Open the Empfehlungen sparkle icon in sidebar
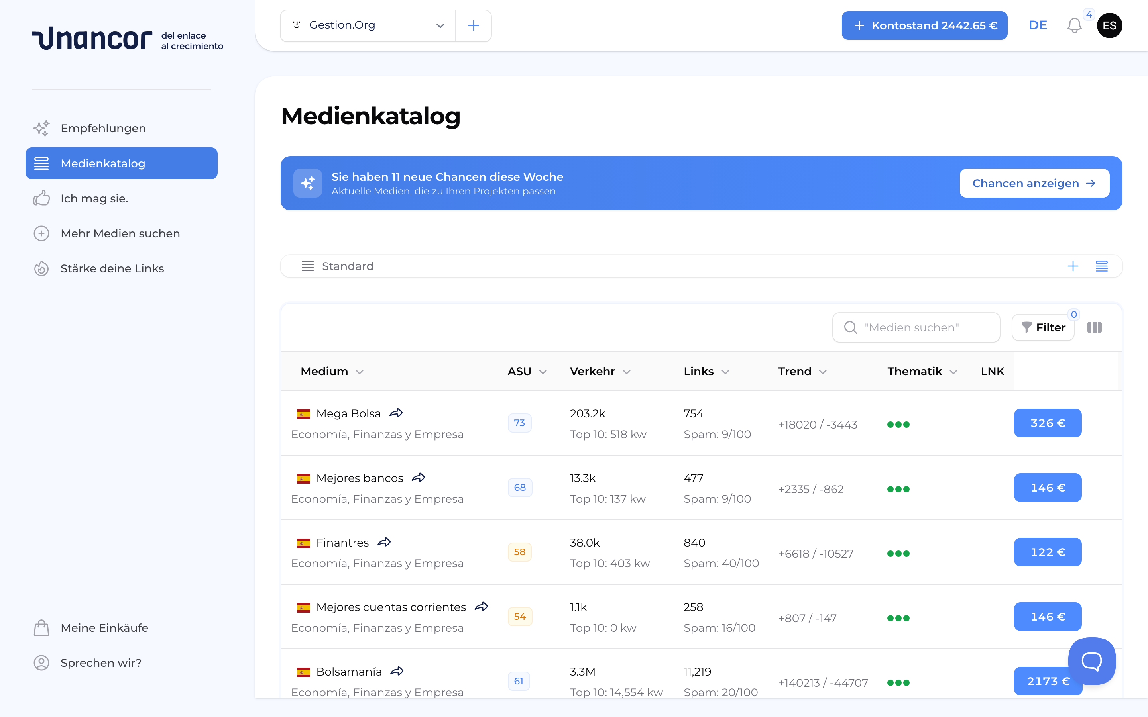The width and height of the screenshot is (1148, 717). 42,128
